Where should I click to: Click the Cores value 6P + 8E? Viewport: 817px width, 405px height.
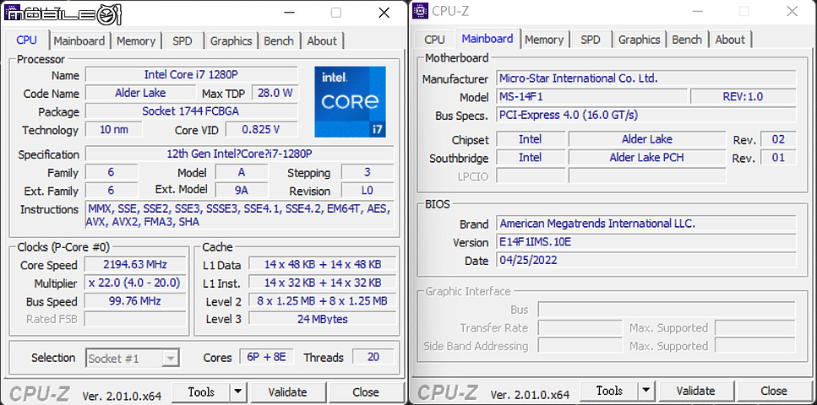tap(266, 357)
